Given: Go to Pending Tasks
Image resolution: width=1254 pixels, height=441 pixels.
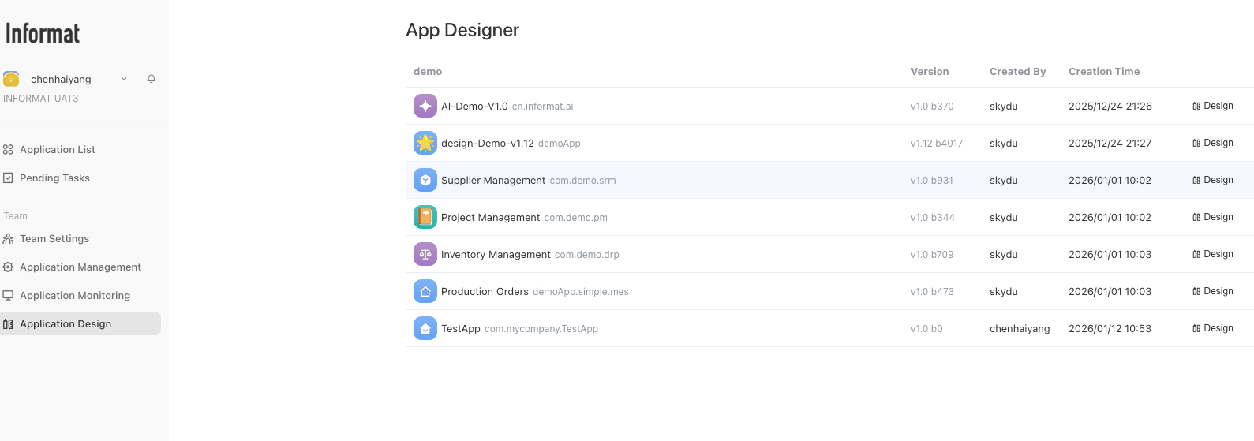Looking at the screenshot, I should (x=54, y=178).
